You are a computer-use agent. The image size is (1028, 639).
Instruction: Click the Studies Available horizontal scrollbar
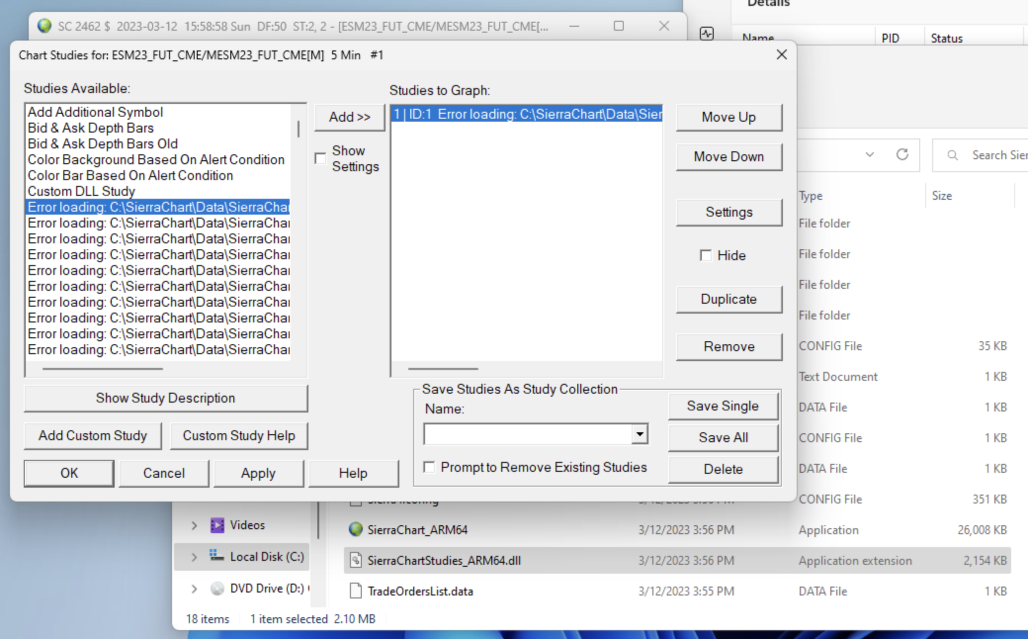click(103, 369)
